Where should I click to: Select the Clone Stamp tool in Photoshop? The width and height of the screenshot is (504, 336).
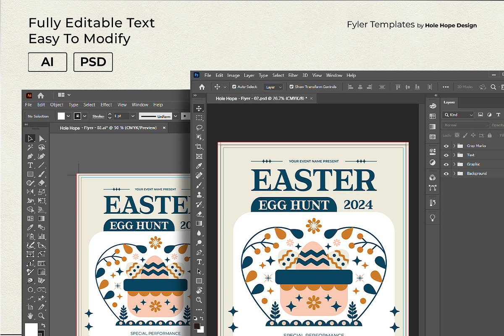click(x=199, y=194)
